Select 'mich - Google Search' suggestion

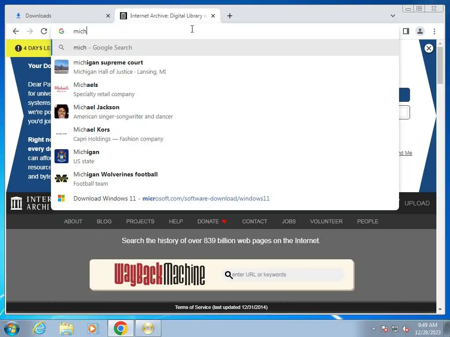click(x=225, y=47)
